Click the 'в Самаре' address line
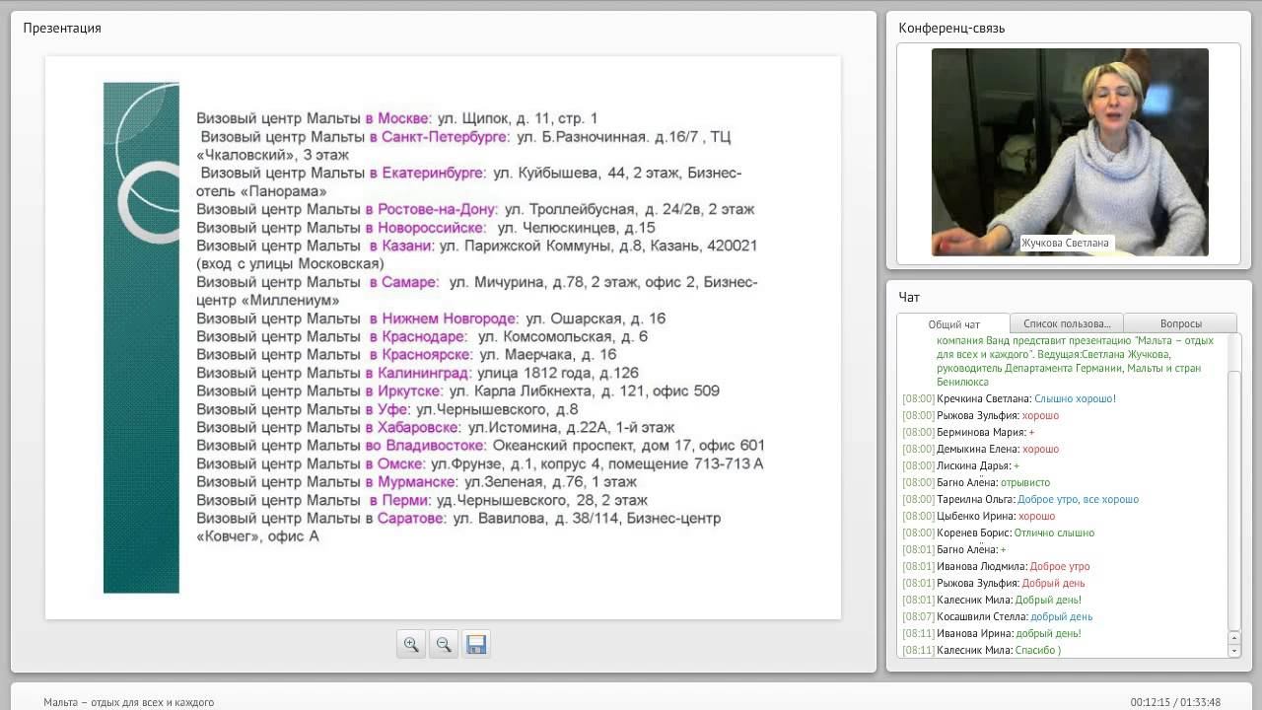This screenshot has width=1262, height=710. click(476, 291)
